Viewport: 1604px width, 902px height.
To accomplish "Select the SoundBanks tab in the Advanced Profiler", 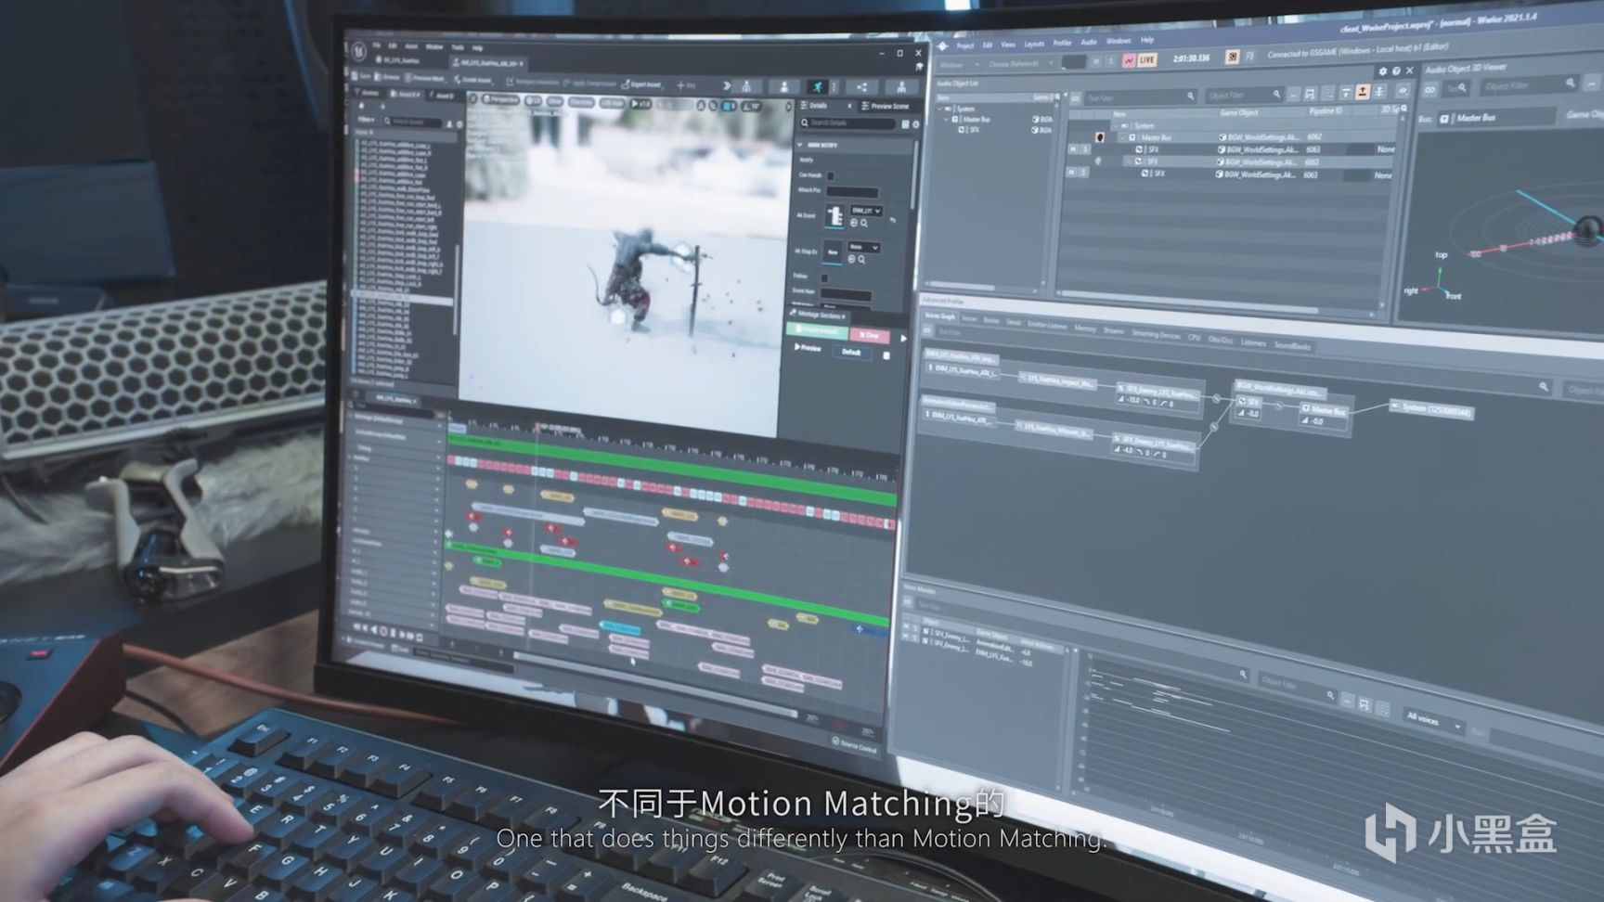I will [x=1292, y=346].
